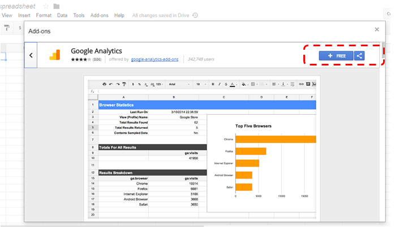Viewport: 395px width, 227px height.
Task: Click the All changes saved in Drive text
Action: tap(161, 15)
